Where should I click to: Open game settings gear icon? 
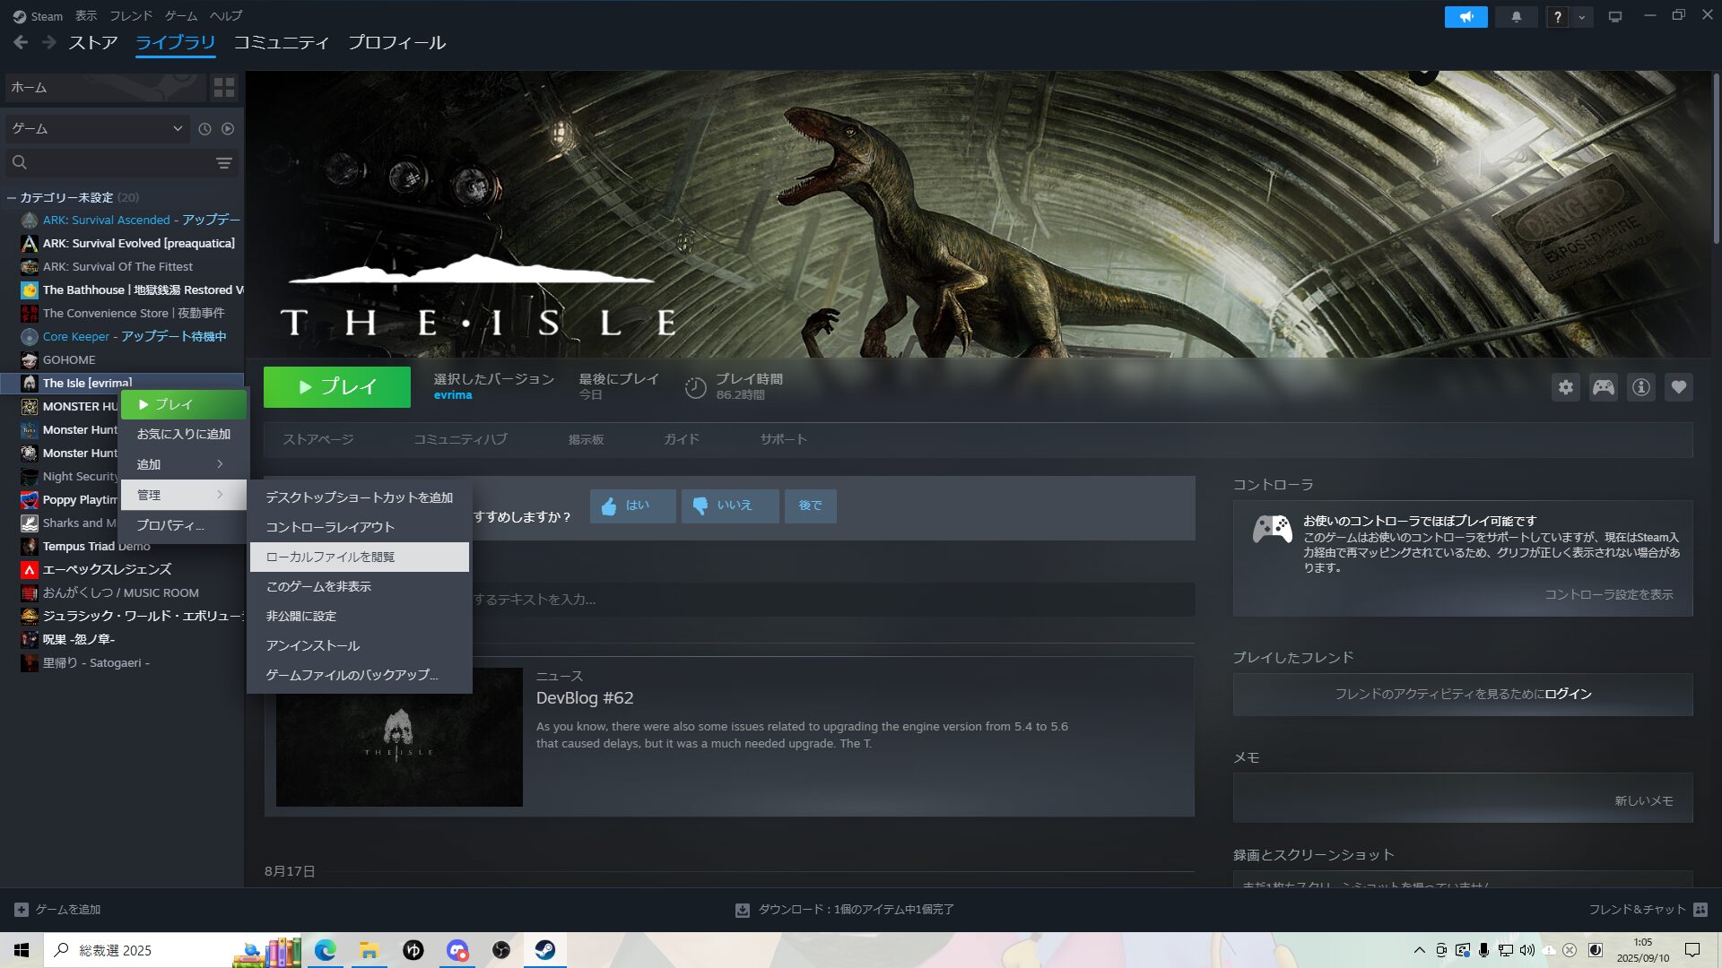[1565, 387]
